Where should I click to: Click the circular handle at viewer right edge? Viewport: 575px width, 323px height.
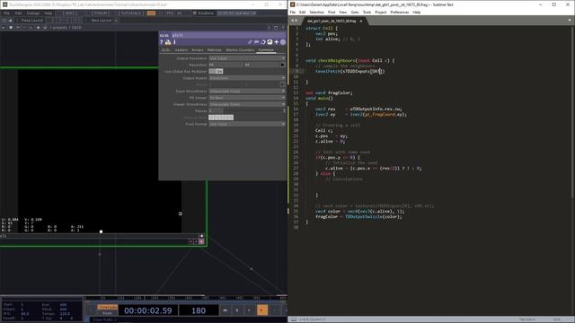pyautogui.click(x=180, y=214)
